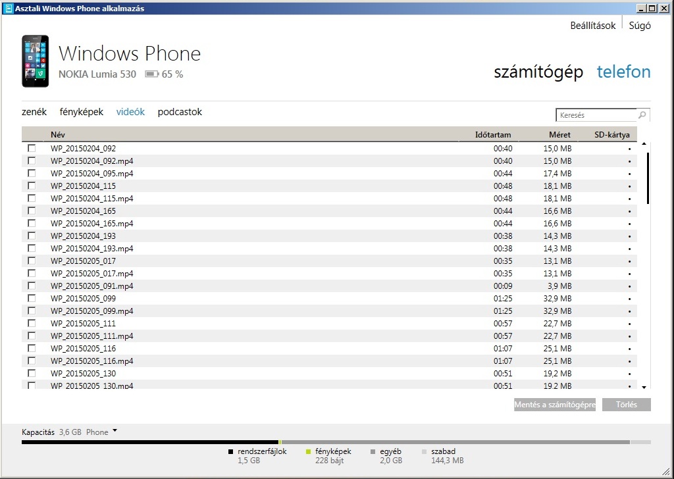The width and height of the screenshot is (674, 479).
Task: Click the battery level icon
Action: point(152,74)
